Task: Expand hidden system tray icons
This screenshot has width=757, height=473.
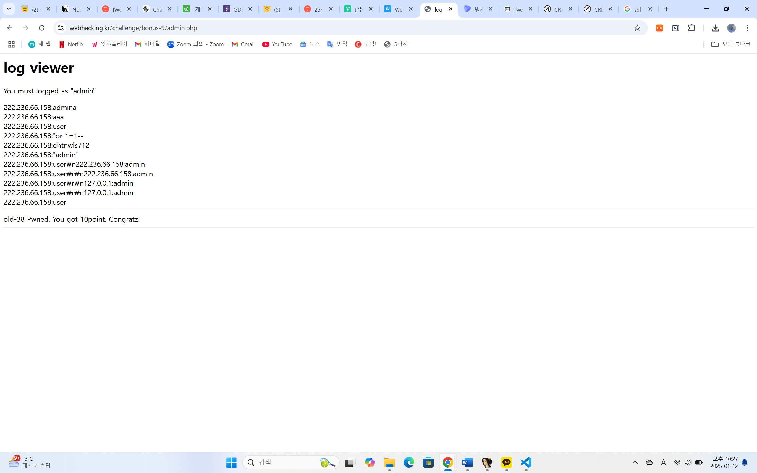Action: point(635,462)
